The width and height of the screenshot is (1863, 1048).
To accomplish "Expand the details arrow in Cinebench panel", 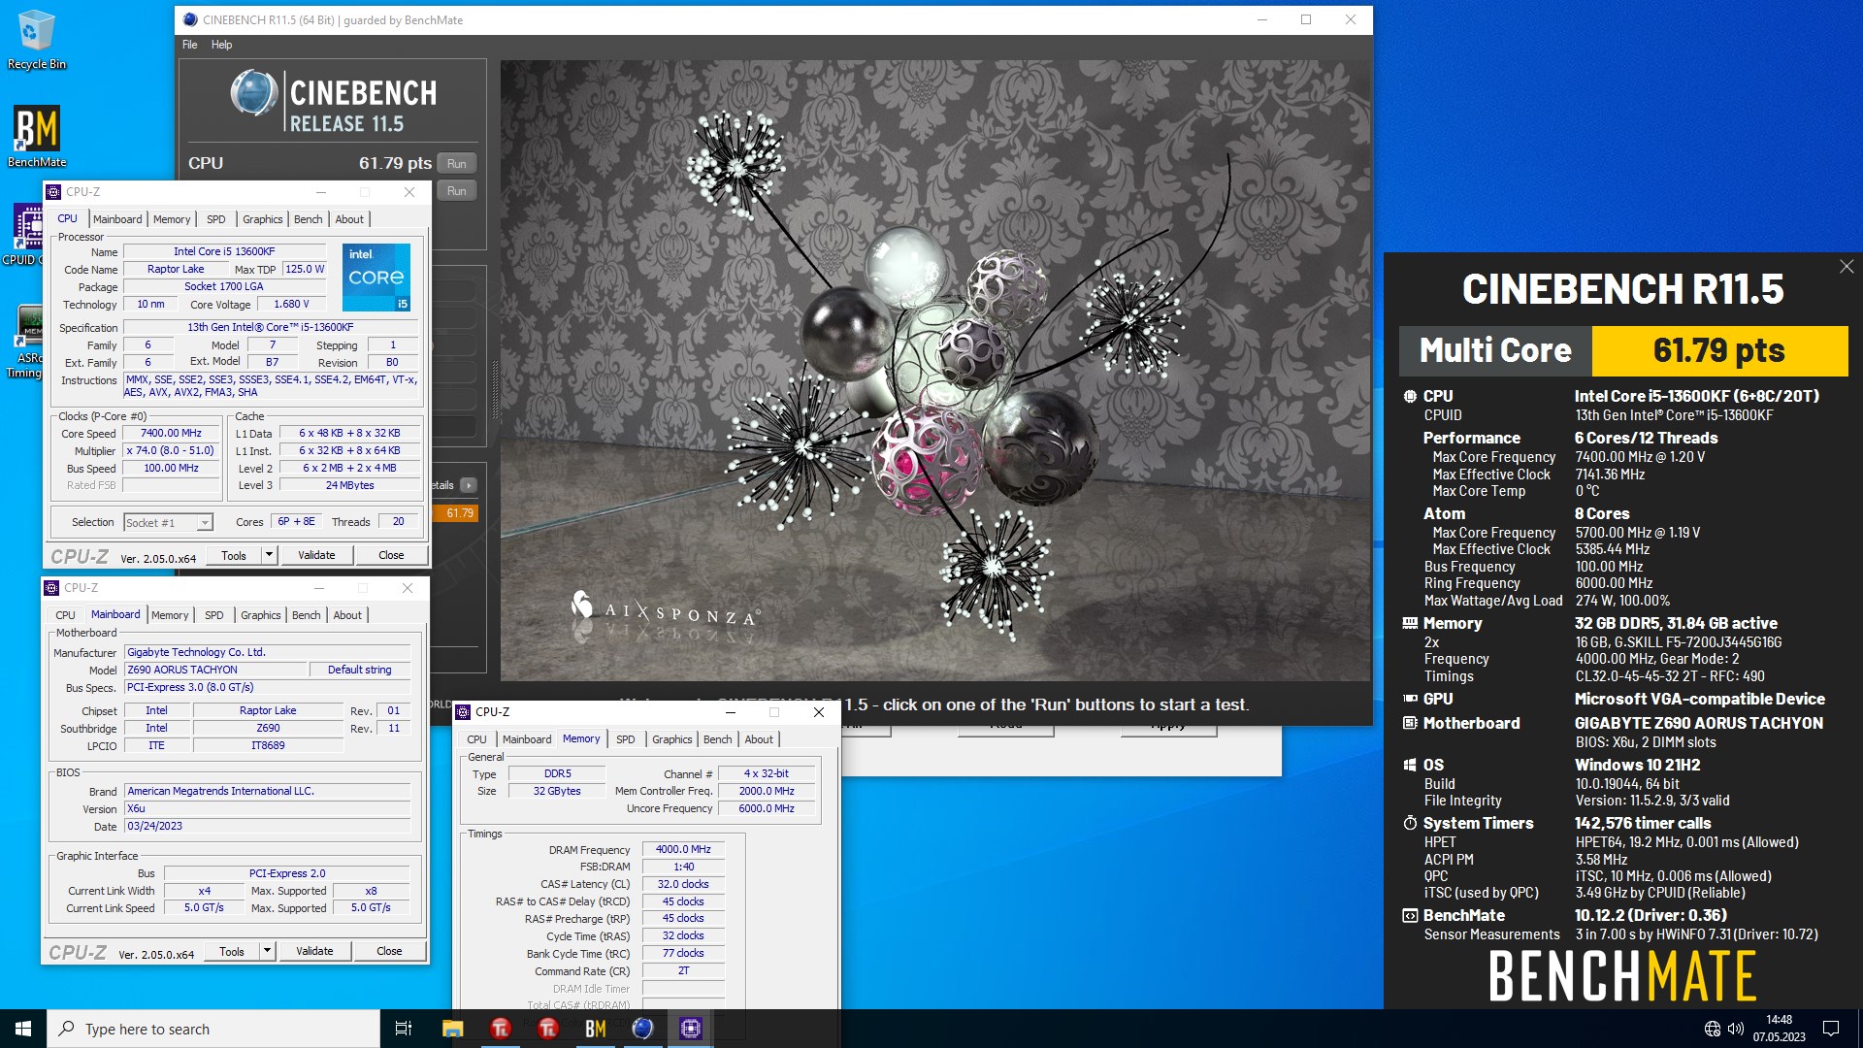I will tap(469, 485).
